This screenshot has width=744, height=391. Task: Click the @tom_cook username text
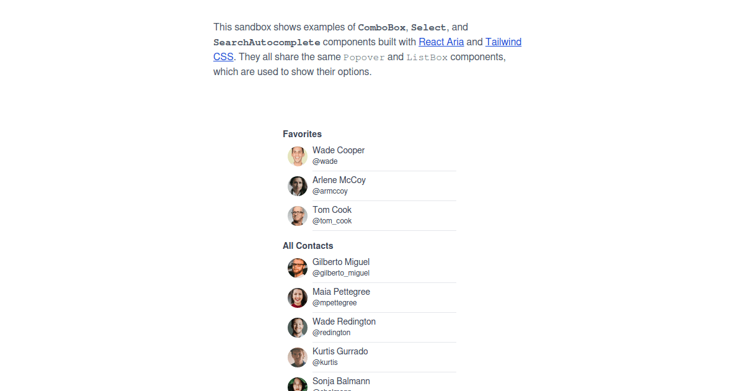pos(332,221)
